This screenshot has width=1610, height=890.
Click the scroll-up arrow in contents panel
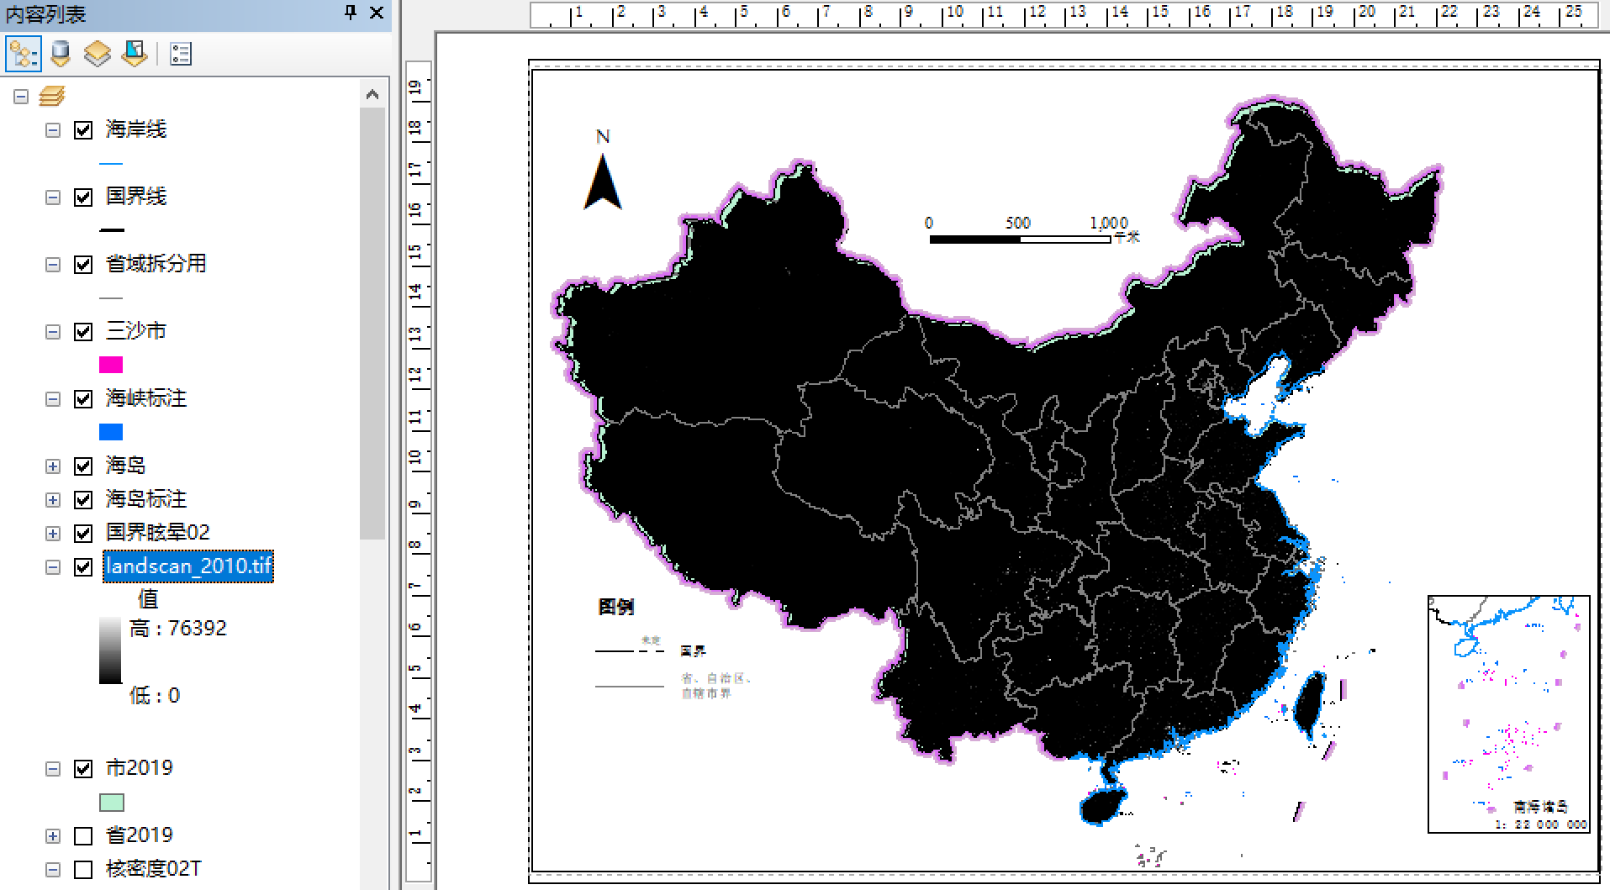(x=372, y=93)
